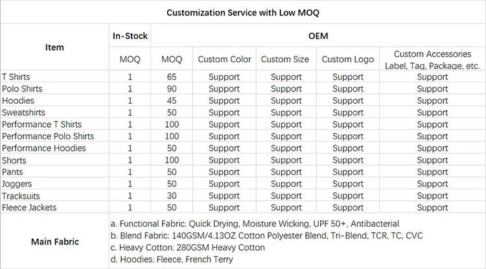Click the Performance Polo Shirts row label
The width and height of the screenshot is (486, 269).
tap(48, 136)
